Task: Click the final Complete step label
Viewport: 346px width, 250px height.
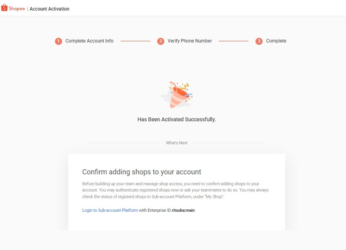Action: pyautogui.click(x=276, y=41)
